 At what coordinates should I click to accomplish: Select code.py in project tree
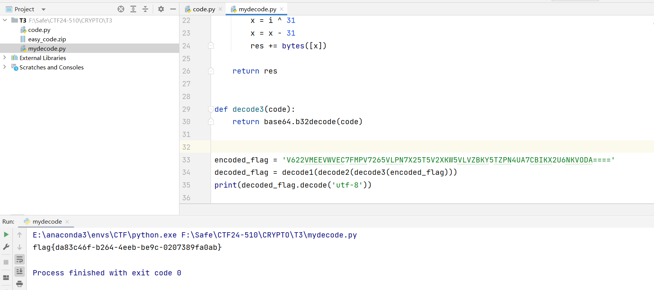tap(39, 30)
